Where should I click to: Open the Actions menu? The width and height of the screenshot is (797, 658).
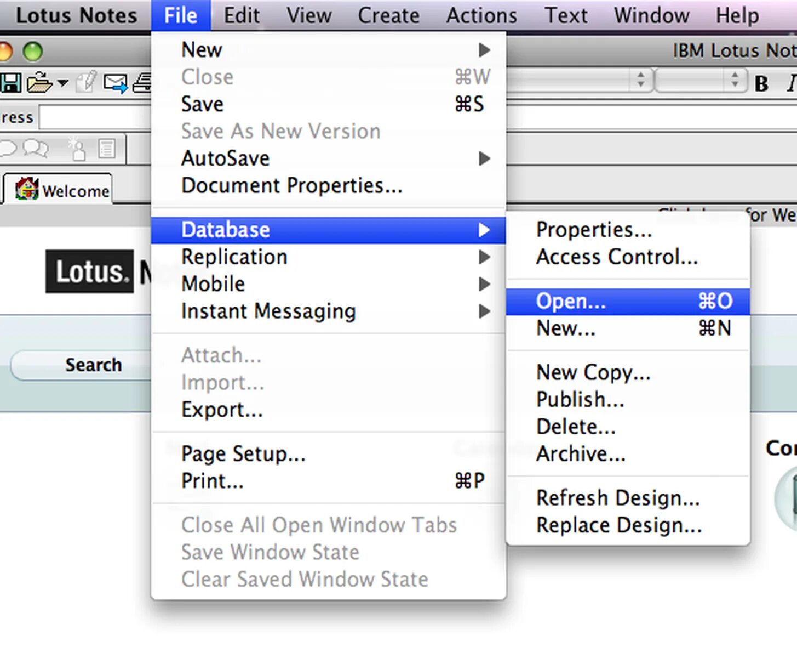481,15
